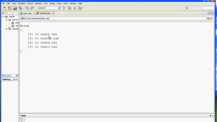217x122 pixels.
Task: Open the Edit menu
Action: point(8,3)
